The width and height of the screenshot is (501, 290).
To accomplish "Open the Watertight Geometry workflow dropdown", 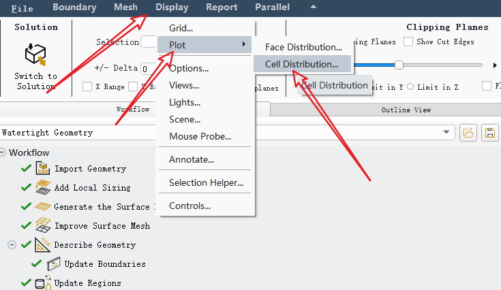I will (447, 133).
